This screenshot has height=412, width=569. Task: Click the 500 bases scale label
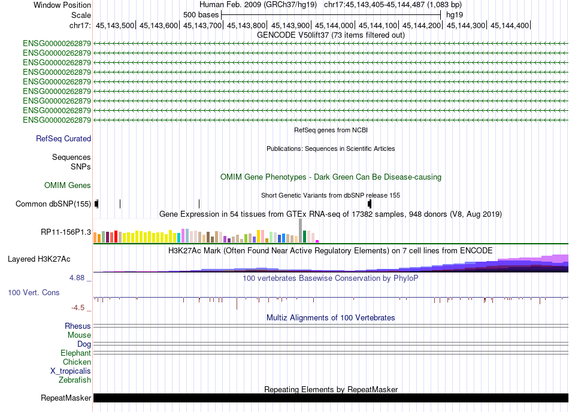(201, 15)
